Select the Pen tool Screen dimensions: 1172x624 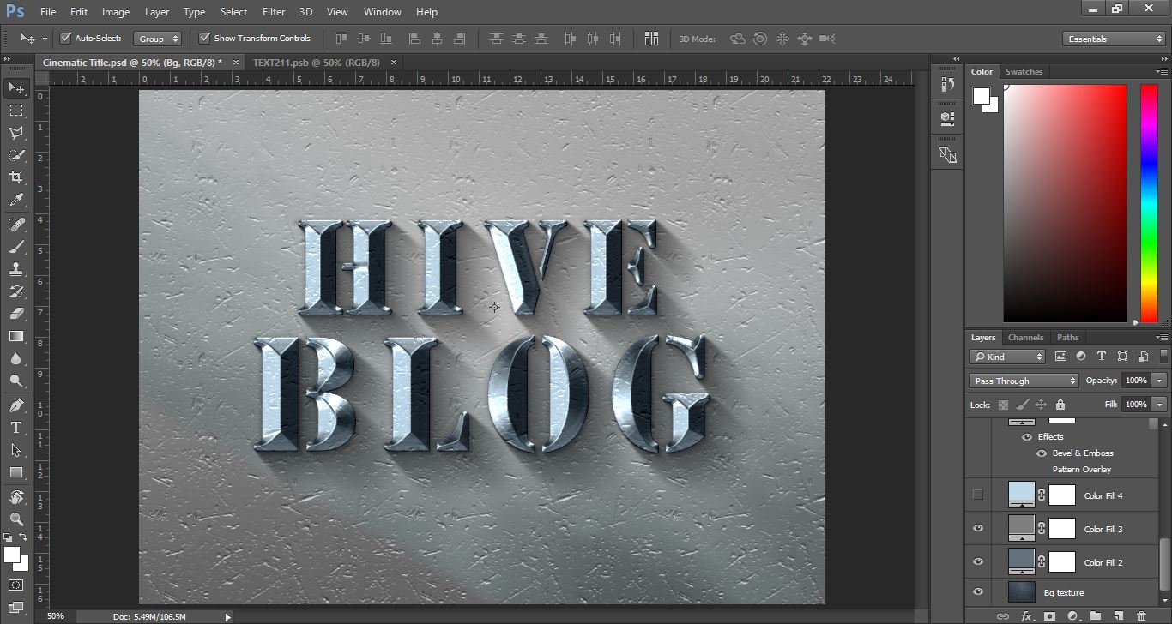point(16,405)
